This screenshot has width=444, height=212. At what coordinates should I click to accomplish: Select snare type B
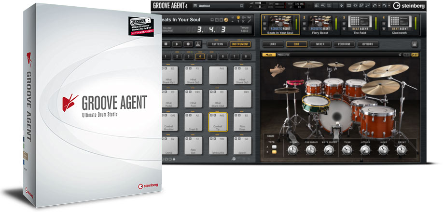(x=274, y=152)
